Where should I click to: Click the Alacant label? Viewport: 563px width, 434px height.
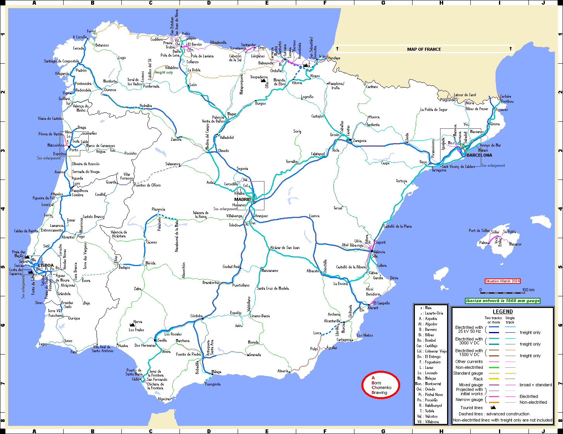373,308
